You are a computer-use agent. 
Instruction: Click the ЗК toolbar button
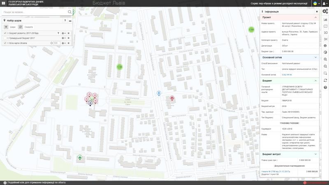coord(325,39)
